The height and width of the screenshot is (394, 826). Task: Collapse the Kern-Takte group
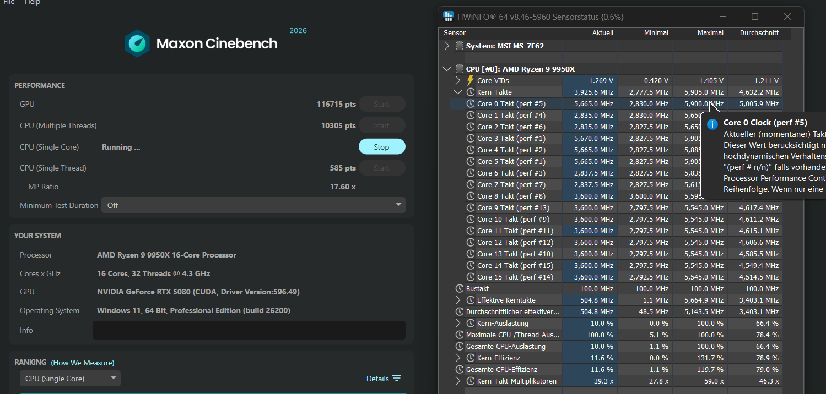(458, 92)
